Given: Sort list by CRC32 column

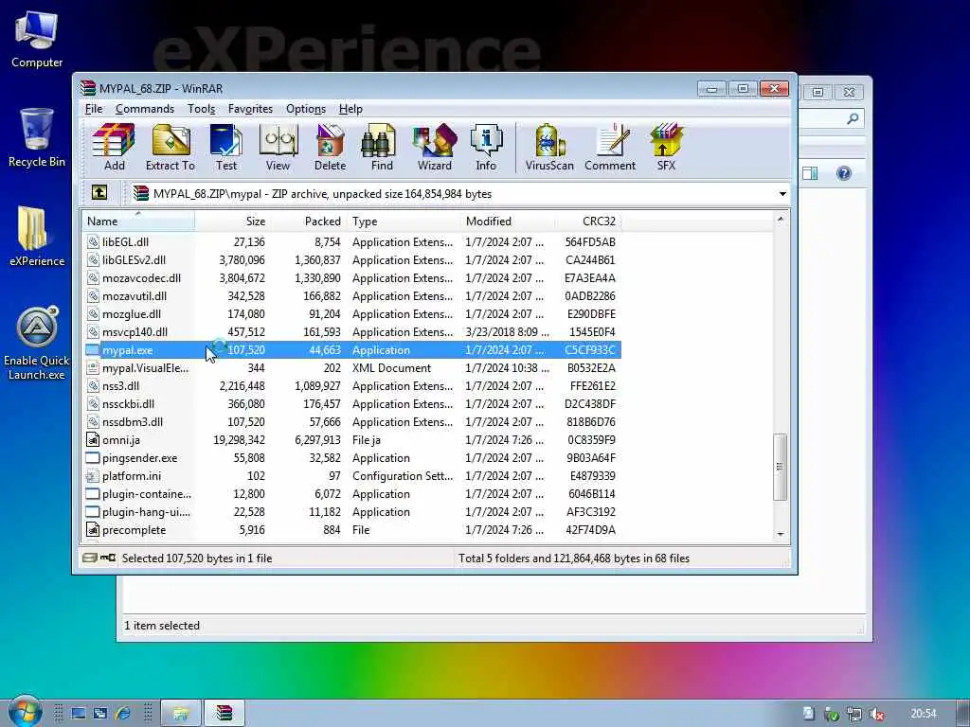Looking at the screenshot, I should [x=587, y=222].
